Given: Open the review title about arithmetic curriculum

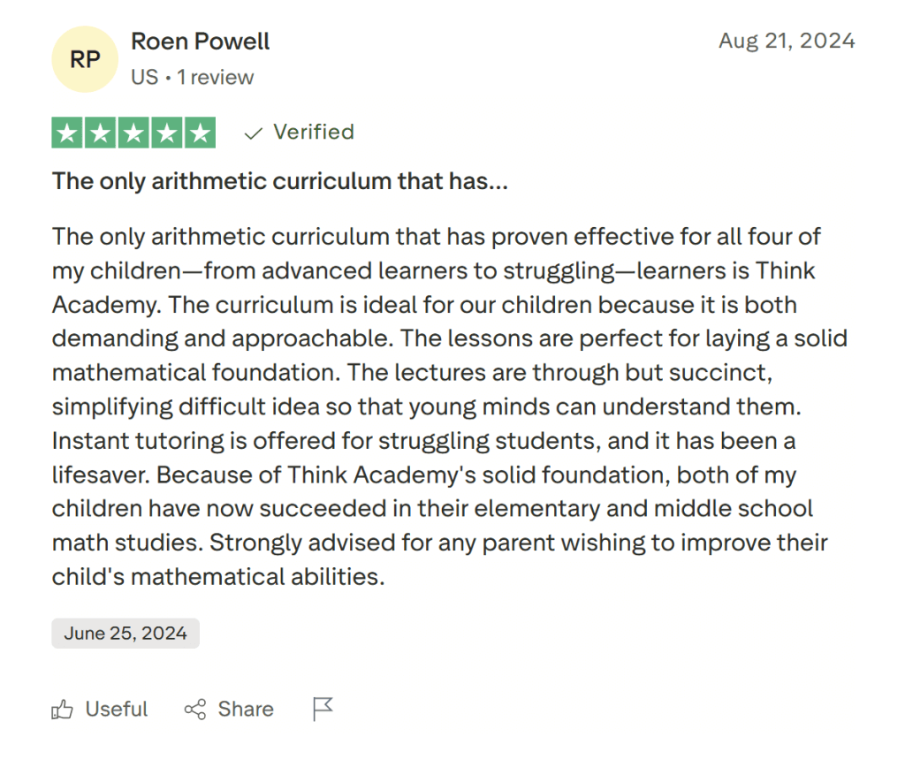Looking at the screenshot, I should [x=279, y=181].
